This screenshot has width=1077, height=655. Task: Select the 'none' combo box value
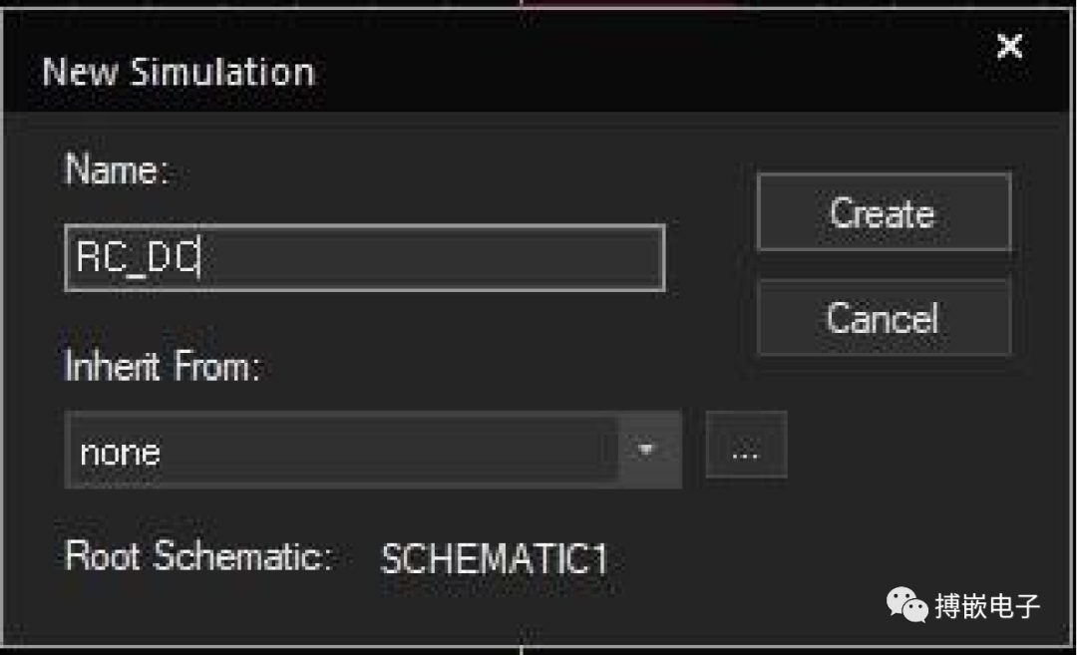click(342, 451)
